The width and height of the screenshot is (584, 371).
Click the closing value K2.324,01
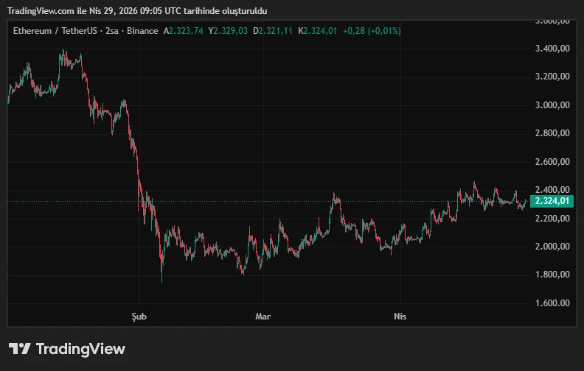(x=318, y=31)
